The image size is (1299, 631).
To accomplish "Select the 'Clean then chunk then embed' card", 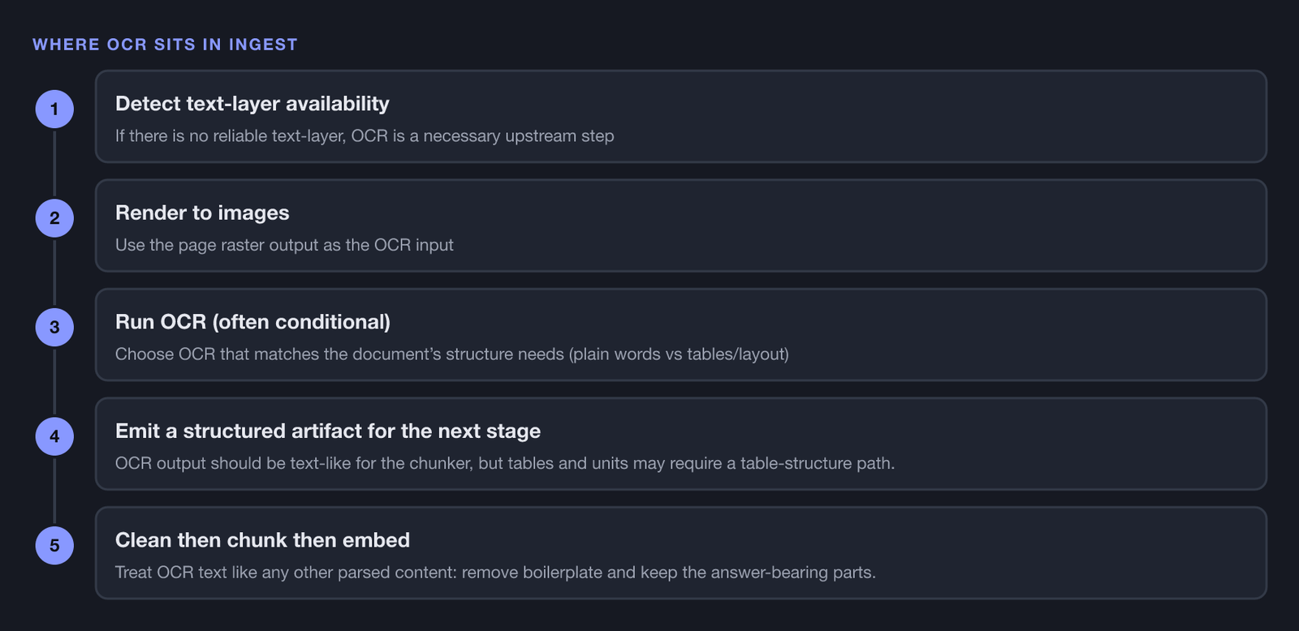I will (x=681, y=553).
